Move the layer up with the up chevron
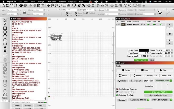Screen dimensions: 174x109 [169, 25]
